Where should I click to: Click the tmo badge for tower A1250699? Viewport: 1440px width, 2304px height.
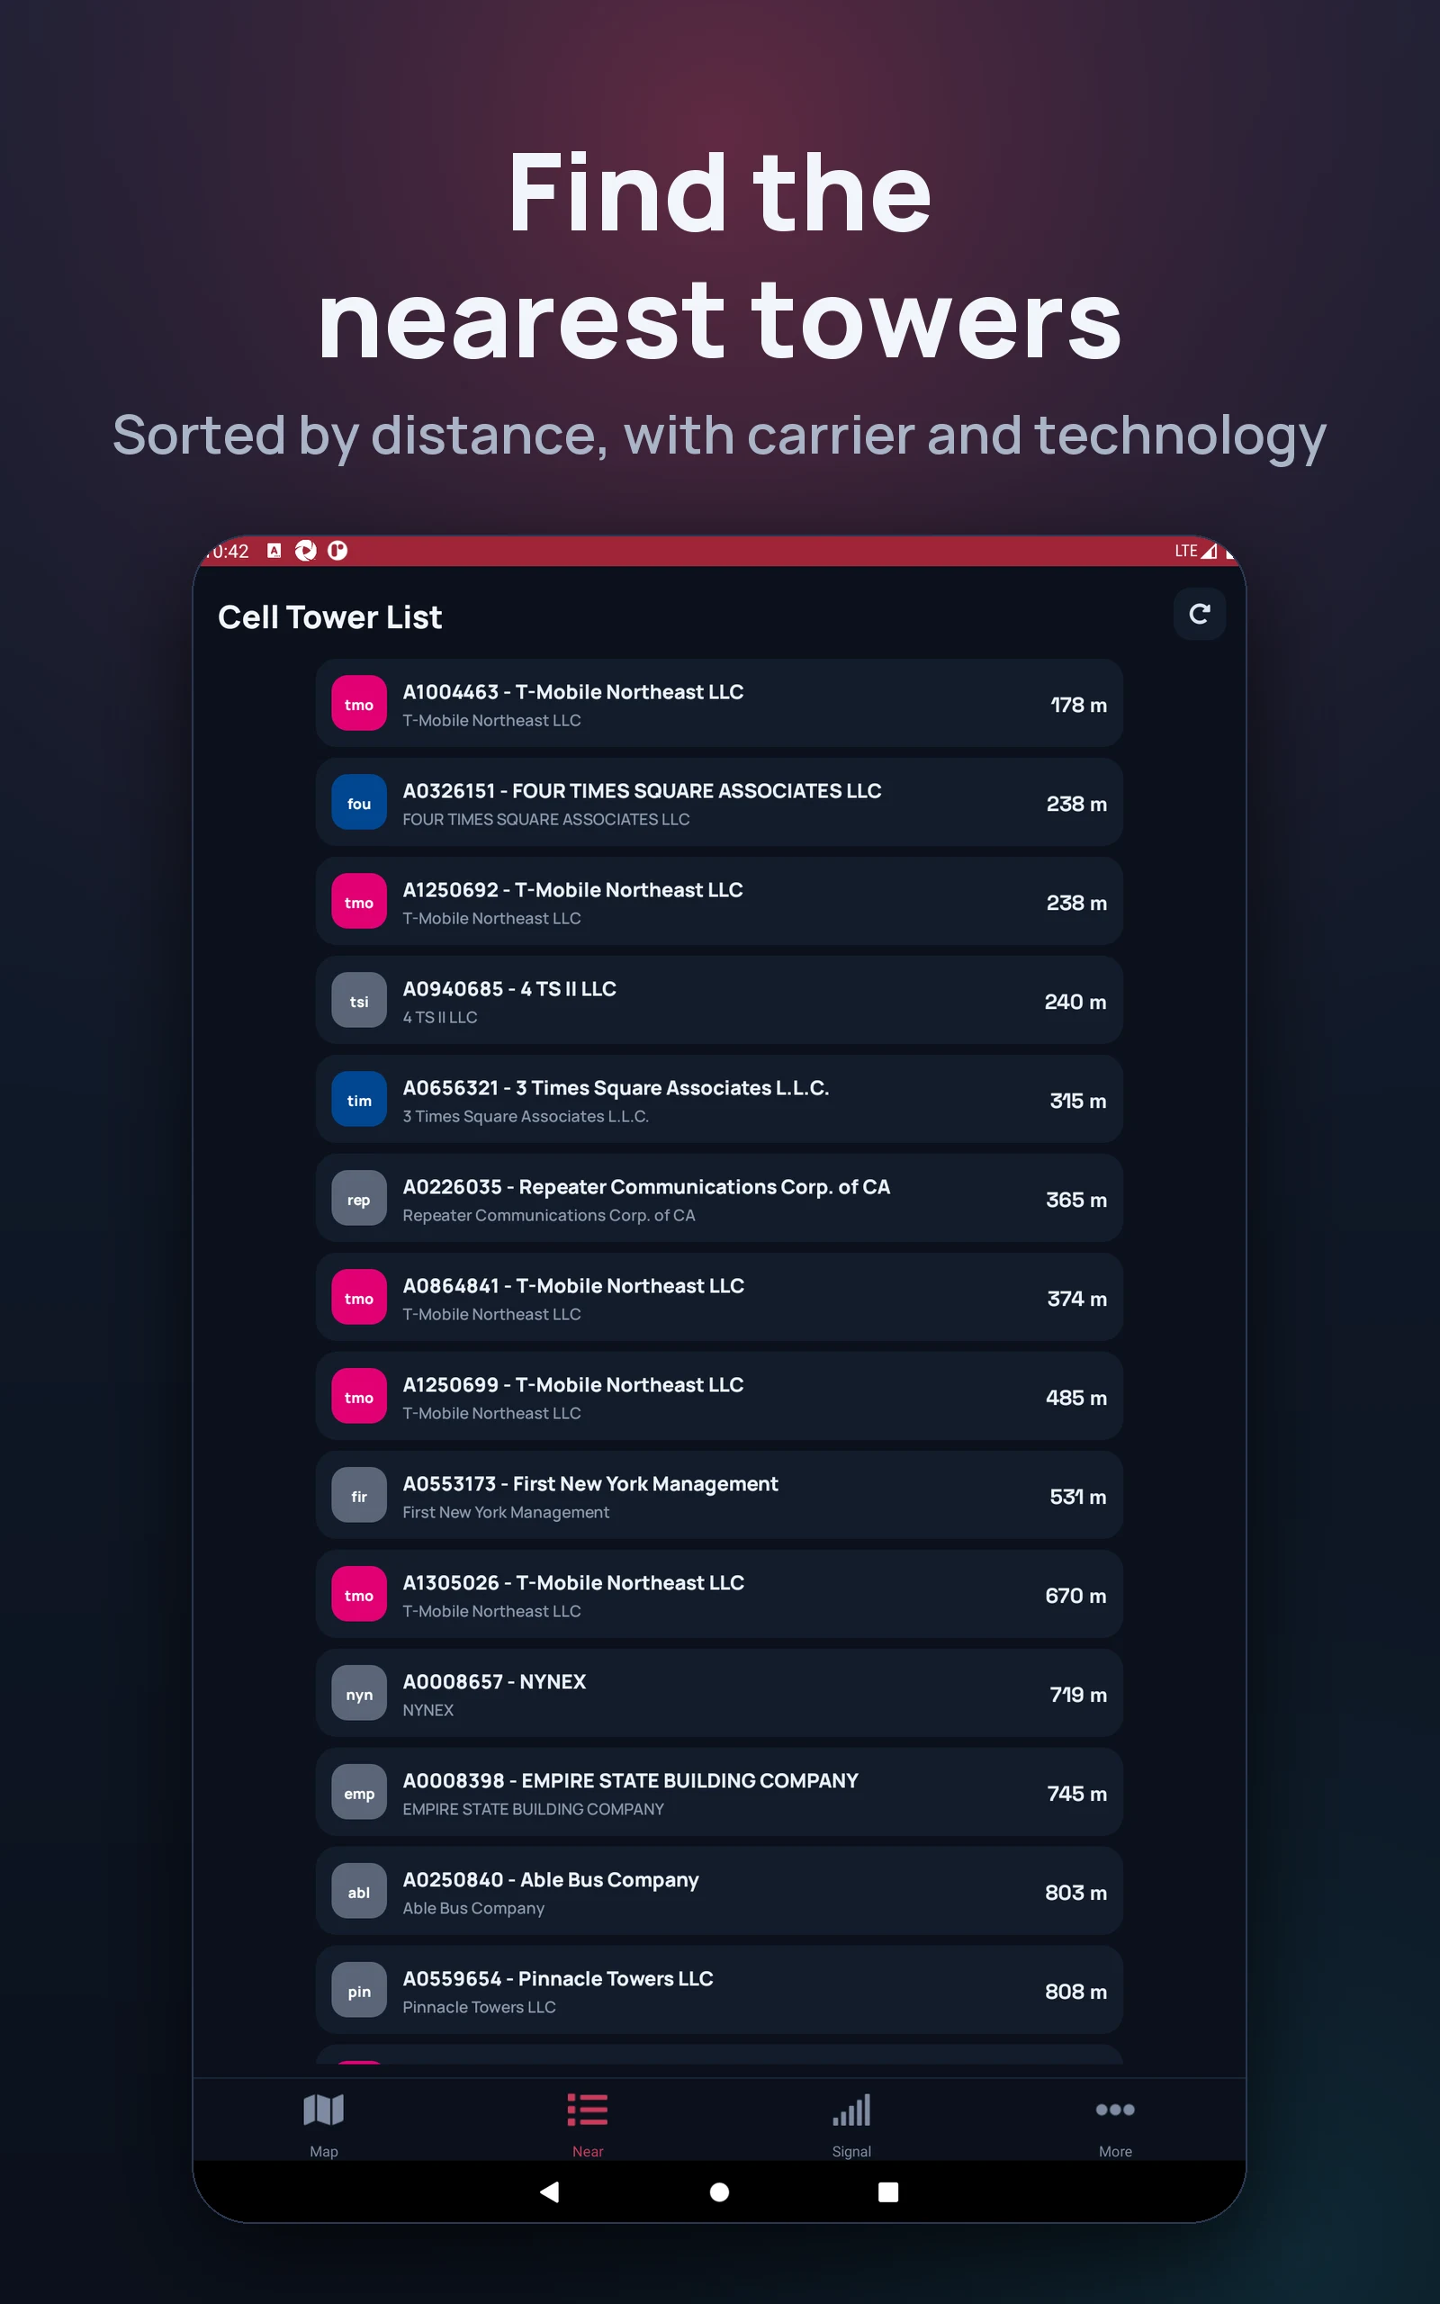click(x=359, y=1397)
